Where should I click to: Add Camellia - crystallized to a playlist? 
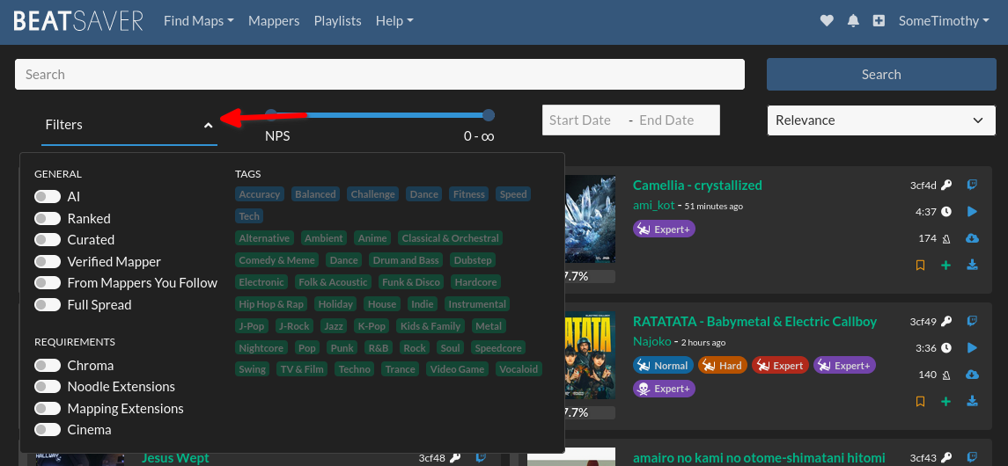click(945, 266)
